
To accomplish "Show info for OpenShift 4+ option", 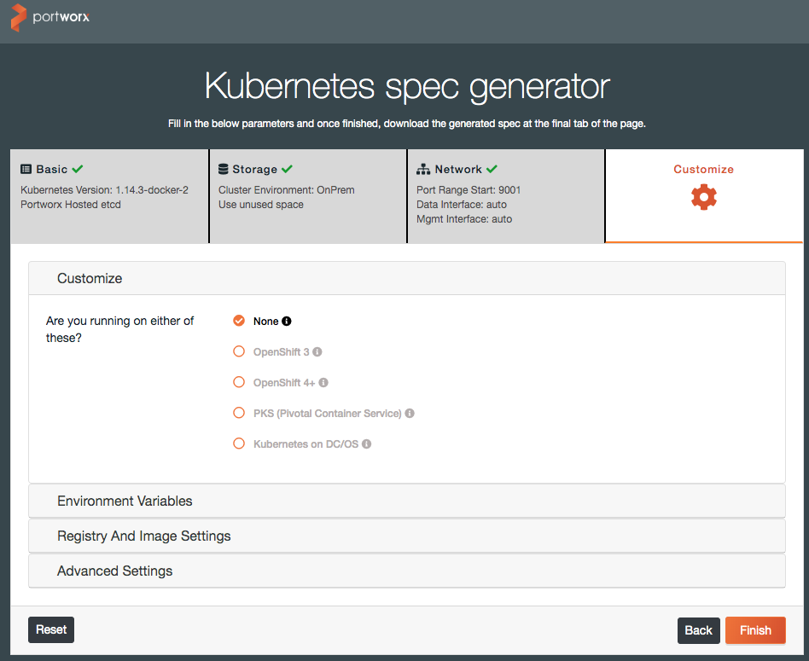I will (323, 383).
